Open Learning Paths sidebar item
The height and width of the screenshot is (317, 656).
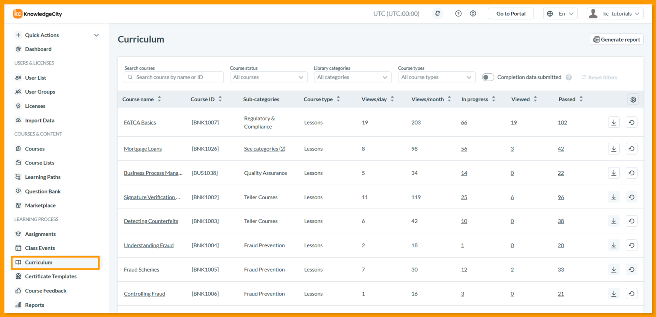(x=43, y=177)
